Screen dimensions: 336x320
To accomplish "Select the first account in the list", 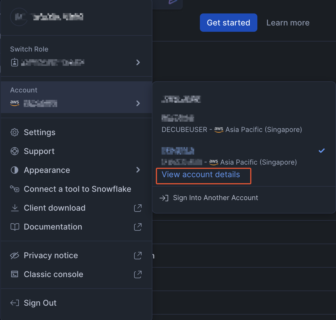I will pyautogui.click(x=181, y=99).
